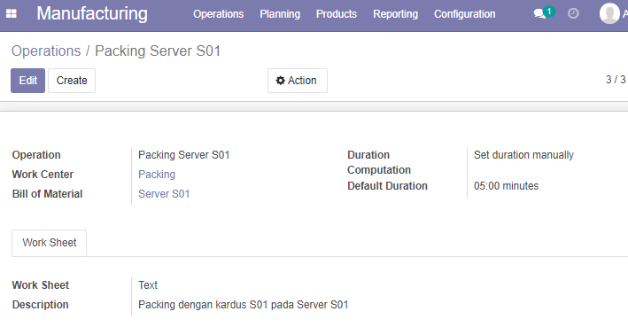Click the gear icon on the Action button
628x327 pixels.
(x=281, y=81)
